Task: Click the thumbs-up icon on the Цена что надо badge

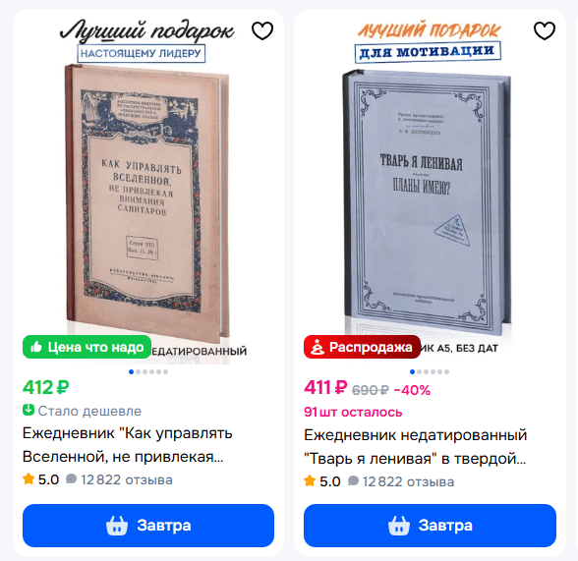Action: coord(36,347)
